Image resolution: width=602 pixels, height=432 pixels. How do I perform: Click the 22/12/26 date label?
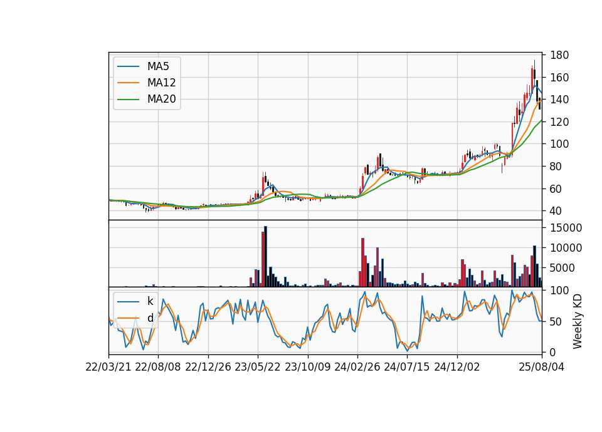[x=208, y=367]
